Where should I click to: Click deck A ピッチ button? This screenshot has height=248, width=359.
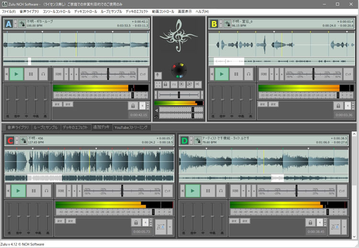point(143,74)
